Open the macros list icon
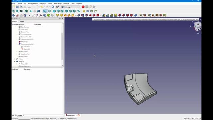Image resolution: width=213 pixels, height=120 pixels. 91,7
